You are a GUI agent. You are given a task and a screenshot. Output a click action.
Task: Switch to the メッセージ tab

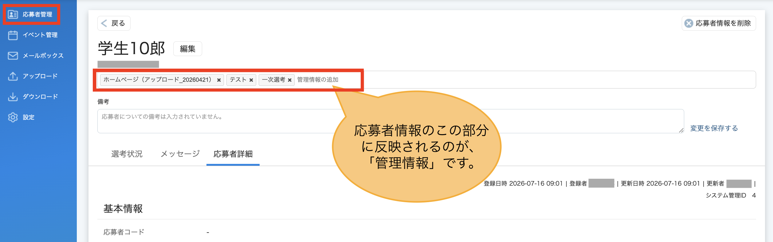pyautogui.click(x=180, y=154)
